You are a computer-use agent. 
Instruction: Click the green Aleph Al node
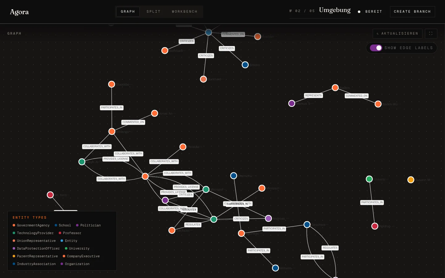coord(82,162)
